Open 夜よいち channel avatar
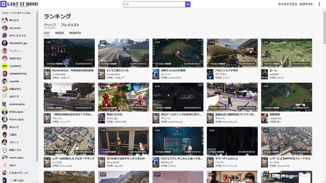This screenshot has height=183, width=326. 5,127
